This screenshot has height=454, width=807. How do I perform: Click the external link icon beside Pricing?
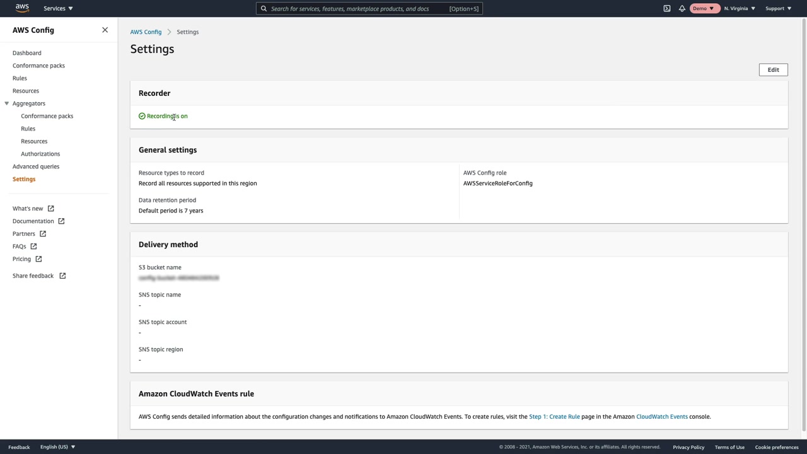point(38,259)
